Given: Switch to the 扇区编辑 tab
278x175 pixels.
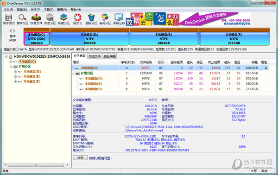Looking at the screenshot, I should click(x=109, y=56).
